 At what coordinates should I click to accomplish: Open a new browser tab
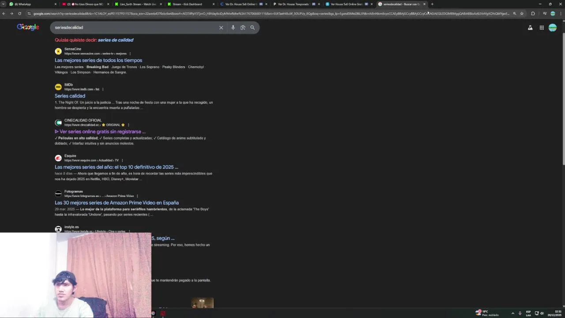432,4
